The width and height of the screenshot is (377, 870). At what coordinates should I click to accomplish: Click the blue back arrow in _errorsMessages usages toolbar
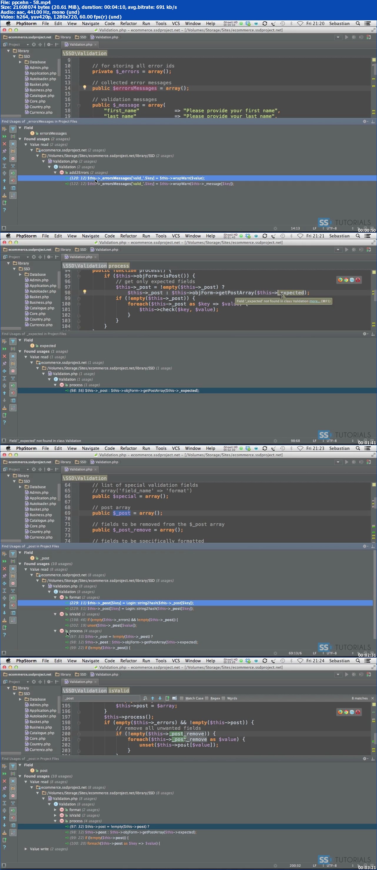[4, 159]
